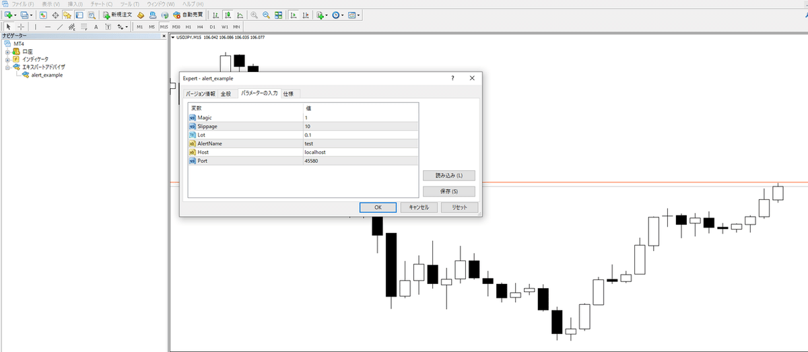Switch to バージョン情報 tab
This screenshot has width=808, height=352.
click(x=201, y=94)
